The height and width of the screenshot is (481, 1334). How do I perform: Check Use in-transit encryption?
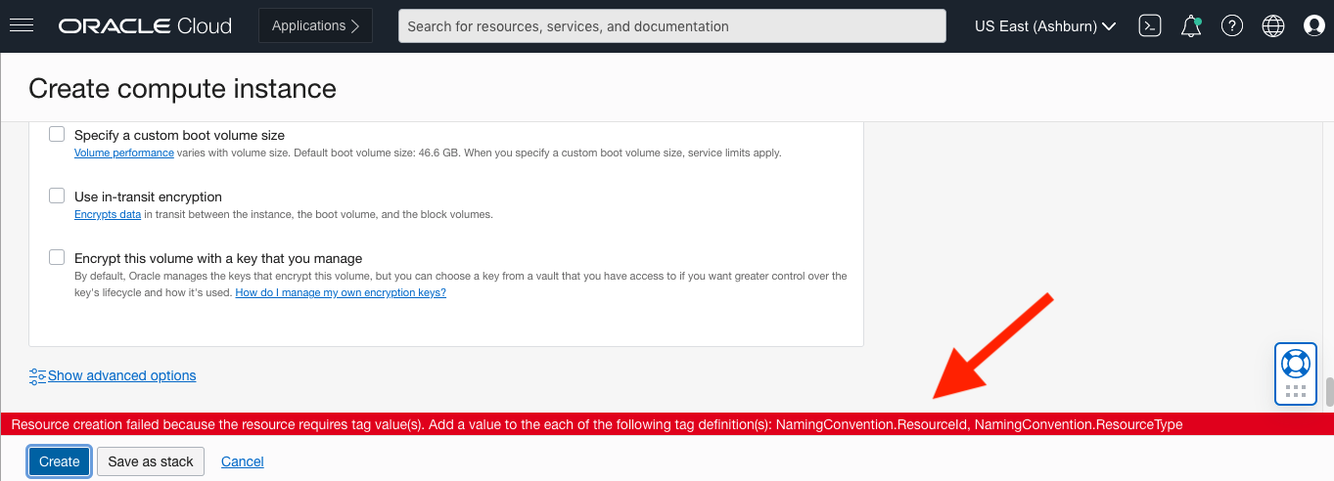point(57,196)
